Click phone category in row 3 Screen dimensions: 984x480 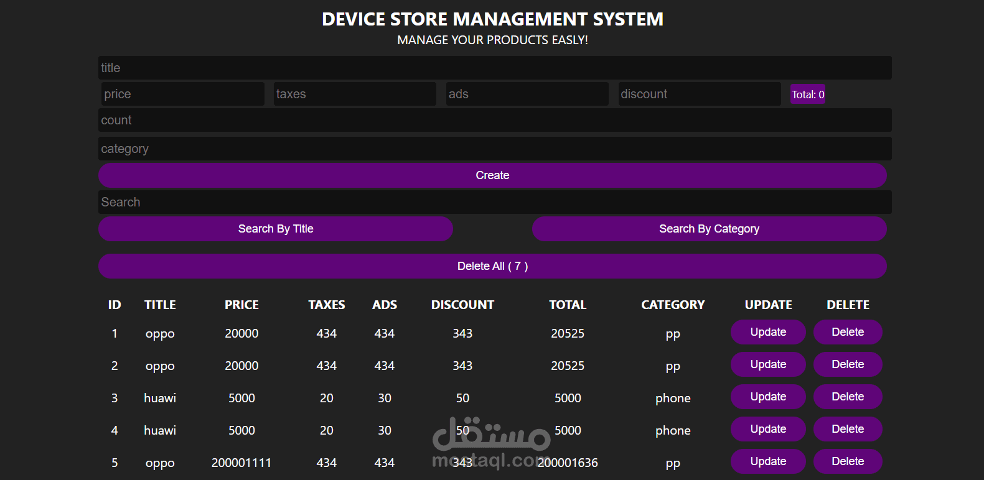(673, 399)
